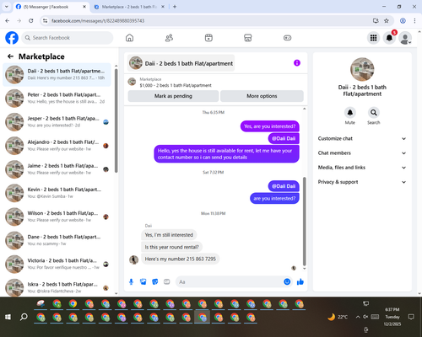Viewport: 422px width, 337px height.
Task: Open More options for the listing
Action: [x=262, y=96]
